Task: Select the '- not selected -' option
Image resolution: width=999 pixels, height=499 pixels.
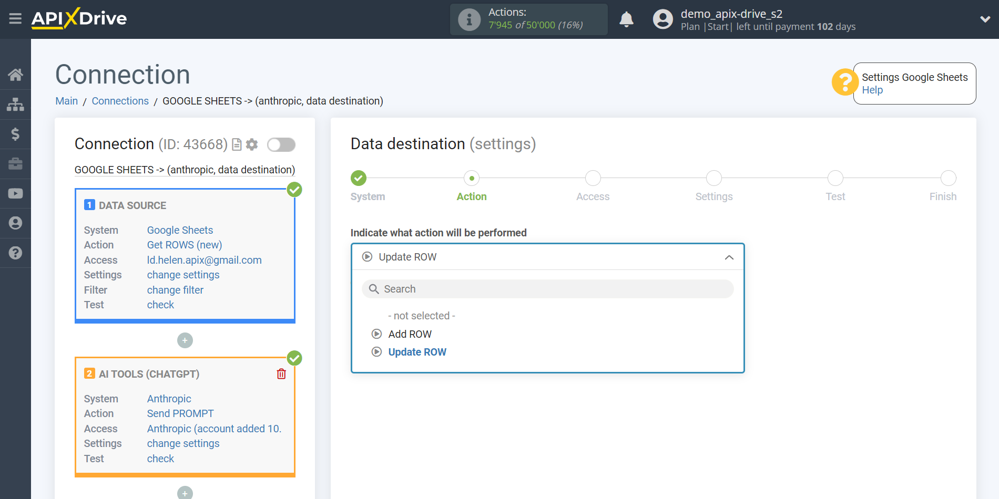Action: (422, 316)
